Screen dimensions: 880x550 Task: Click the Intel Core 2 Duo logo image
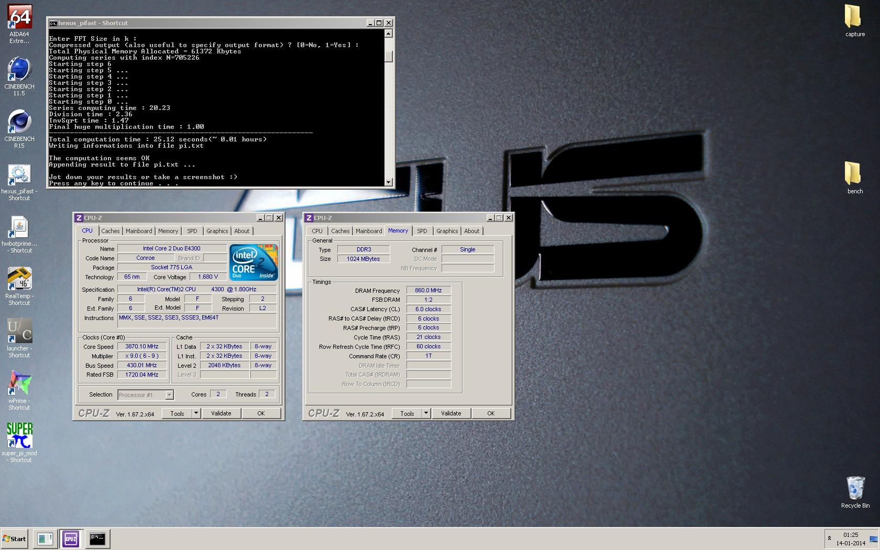[254, 262]
